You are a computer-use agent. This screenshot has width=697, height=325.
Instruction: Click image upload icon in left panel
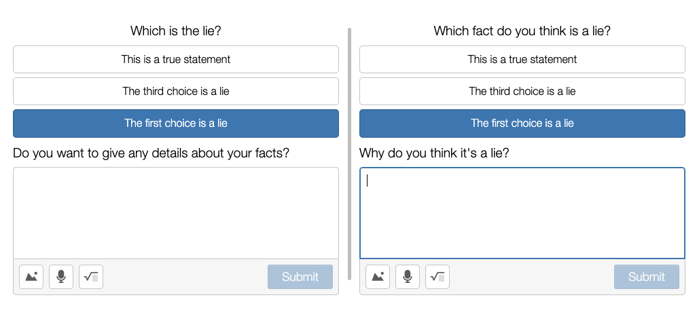tap(31, 277)
